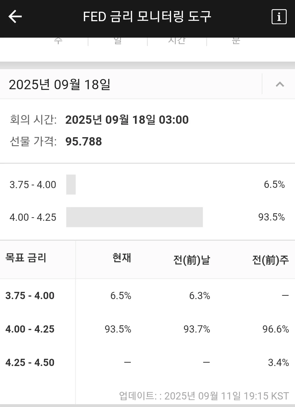Select the 3.75 - 4.00 table row label

click(x=30, y=295)
